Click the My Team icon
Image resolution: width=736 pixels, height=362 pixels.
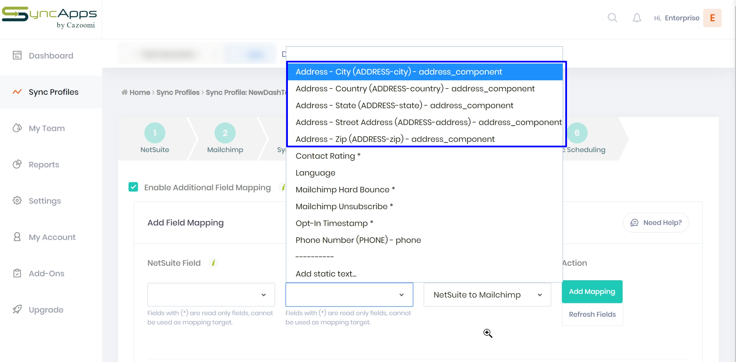[x=17, y=128]
